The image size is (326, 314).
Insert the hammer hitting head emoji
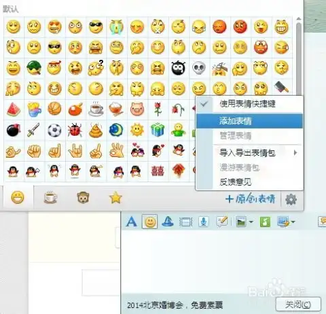(219, 69)
